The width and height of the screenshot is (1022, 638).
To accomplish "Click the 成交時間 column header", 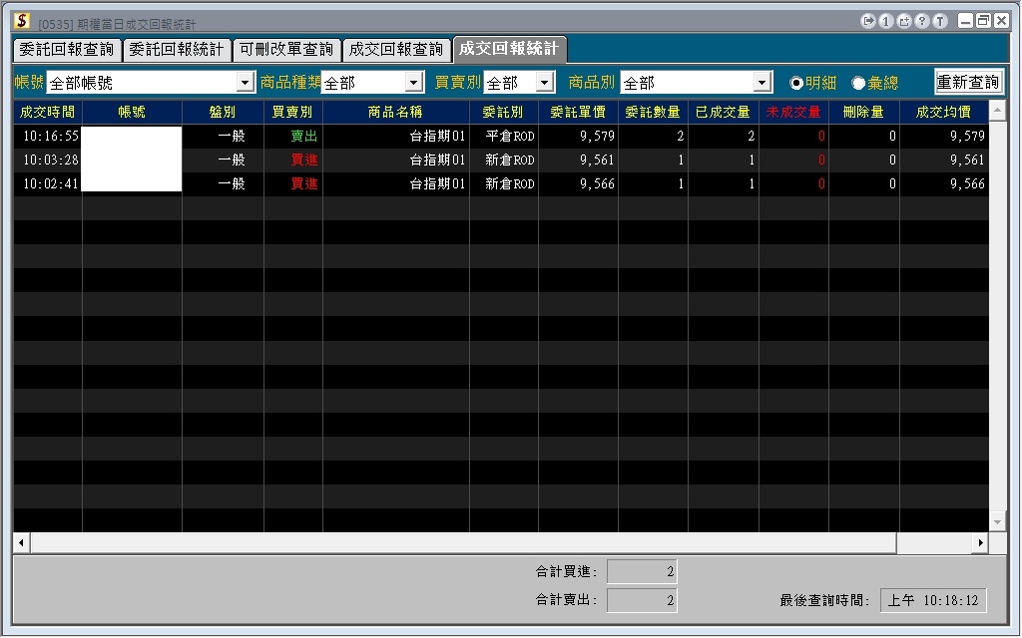I will pyautogui.click(x=48, y=112).
